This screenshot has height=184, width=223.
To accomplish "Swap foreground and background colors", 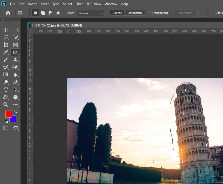I will (15, 112).
